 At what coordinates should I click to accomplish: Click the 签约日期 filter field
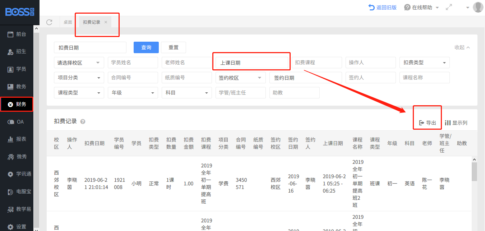306,78
